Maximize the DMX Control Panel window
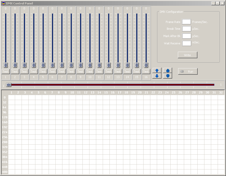 [x=217, y=3]
